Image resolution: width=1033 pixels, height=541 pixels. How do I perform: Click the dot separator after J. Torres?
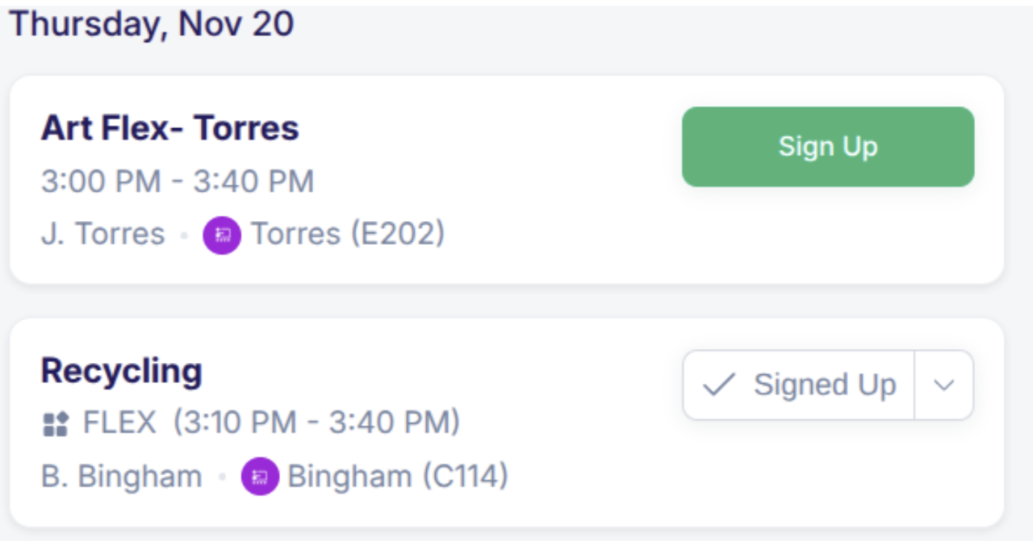(x=184, y=235)
